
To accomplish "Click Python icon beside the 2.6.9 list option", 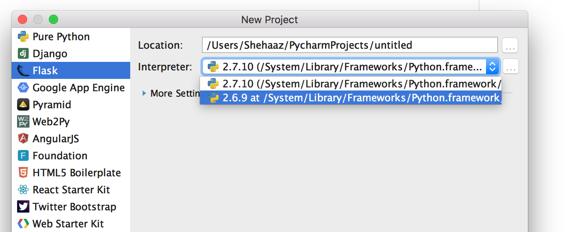I will point(213,98).
